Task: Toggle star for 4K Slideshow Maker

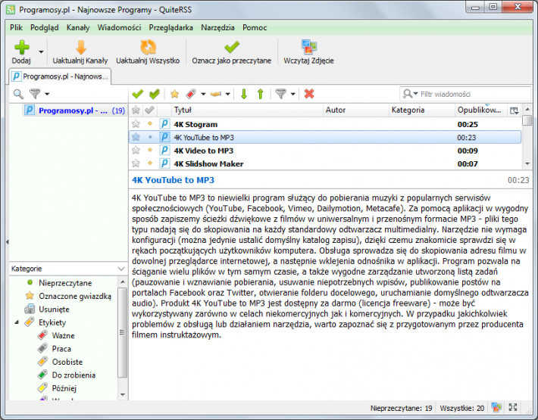Action: [136, 163]
